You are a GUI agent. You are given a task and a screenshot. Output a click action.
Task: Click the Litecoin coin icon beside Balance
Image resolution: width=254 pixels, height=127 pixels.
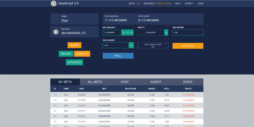point(56,32)
